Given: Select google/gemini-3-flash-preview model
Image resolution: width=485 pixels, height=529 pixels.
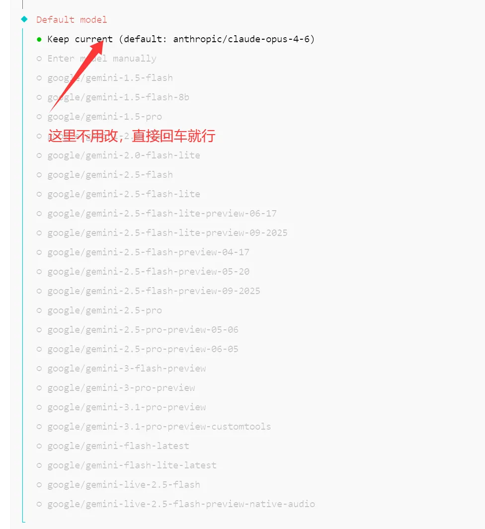Looking at the screenshot, I should 121,369.
